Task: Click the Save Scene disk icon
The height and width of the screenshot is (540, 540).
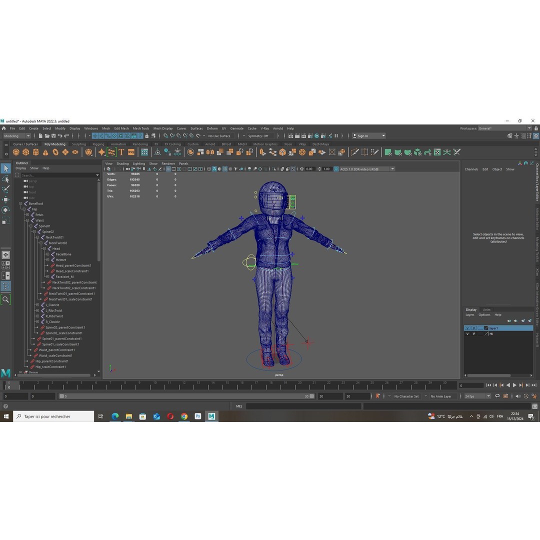Action: [53, 136]
